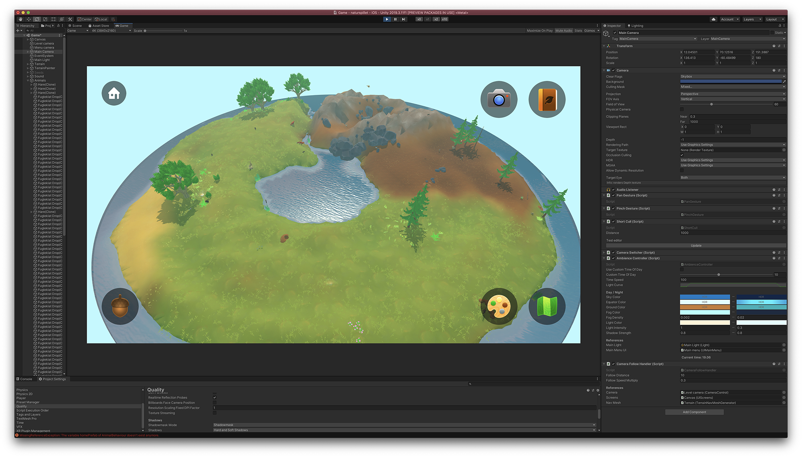The height and width of the screenshot is (457, 802).
Task: Enable Use Custom Time Of Day checkbox
Action: [682, 270]
